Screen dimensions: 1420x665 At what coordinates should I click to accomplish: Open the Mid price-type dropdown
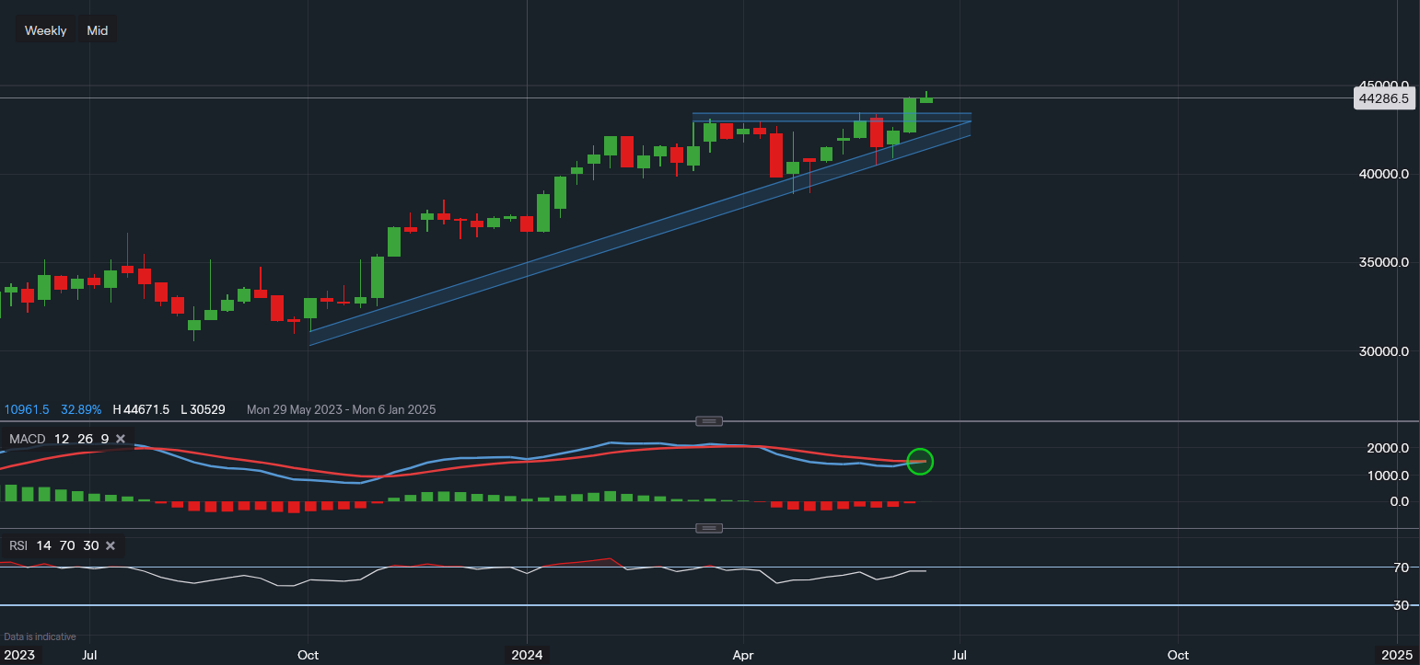[x=97, y=30]
